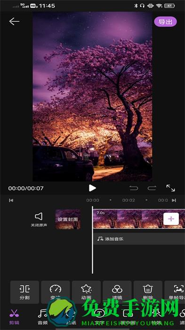Add a clip with plus button
The image size is (185, 330).
(171, 219)
